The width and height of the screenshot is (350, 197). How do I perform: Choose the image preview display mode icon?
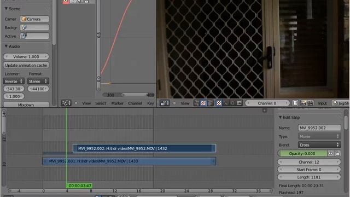219,103
